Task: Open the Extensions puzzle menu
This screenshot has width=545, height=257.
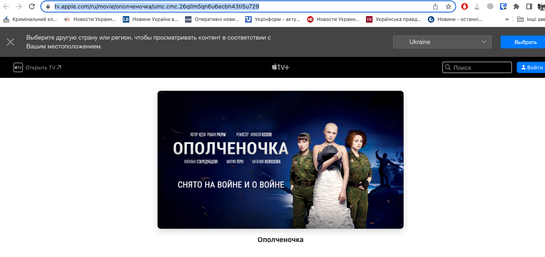Action: coord(516,6)
